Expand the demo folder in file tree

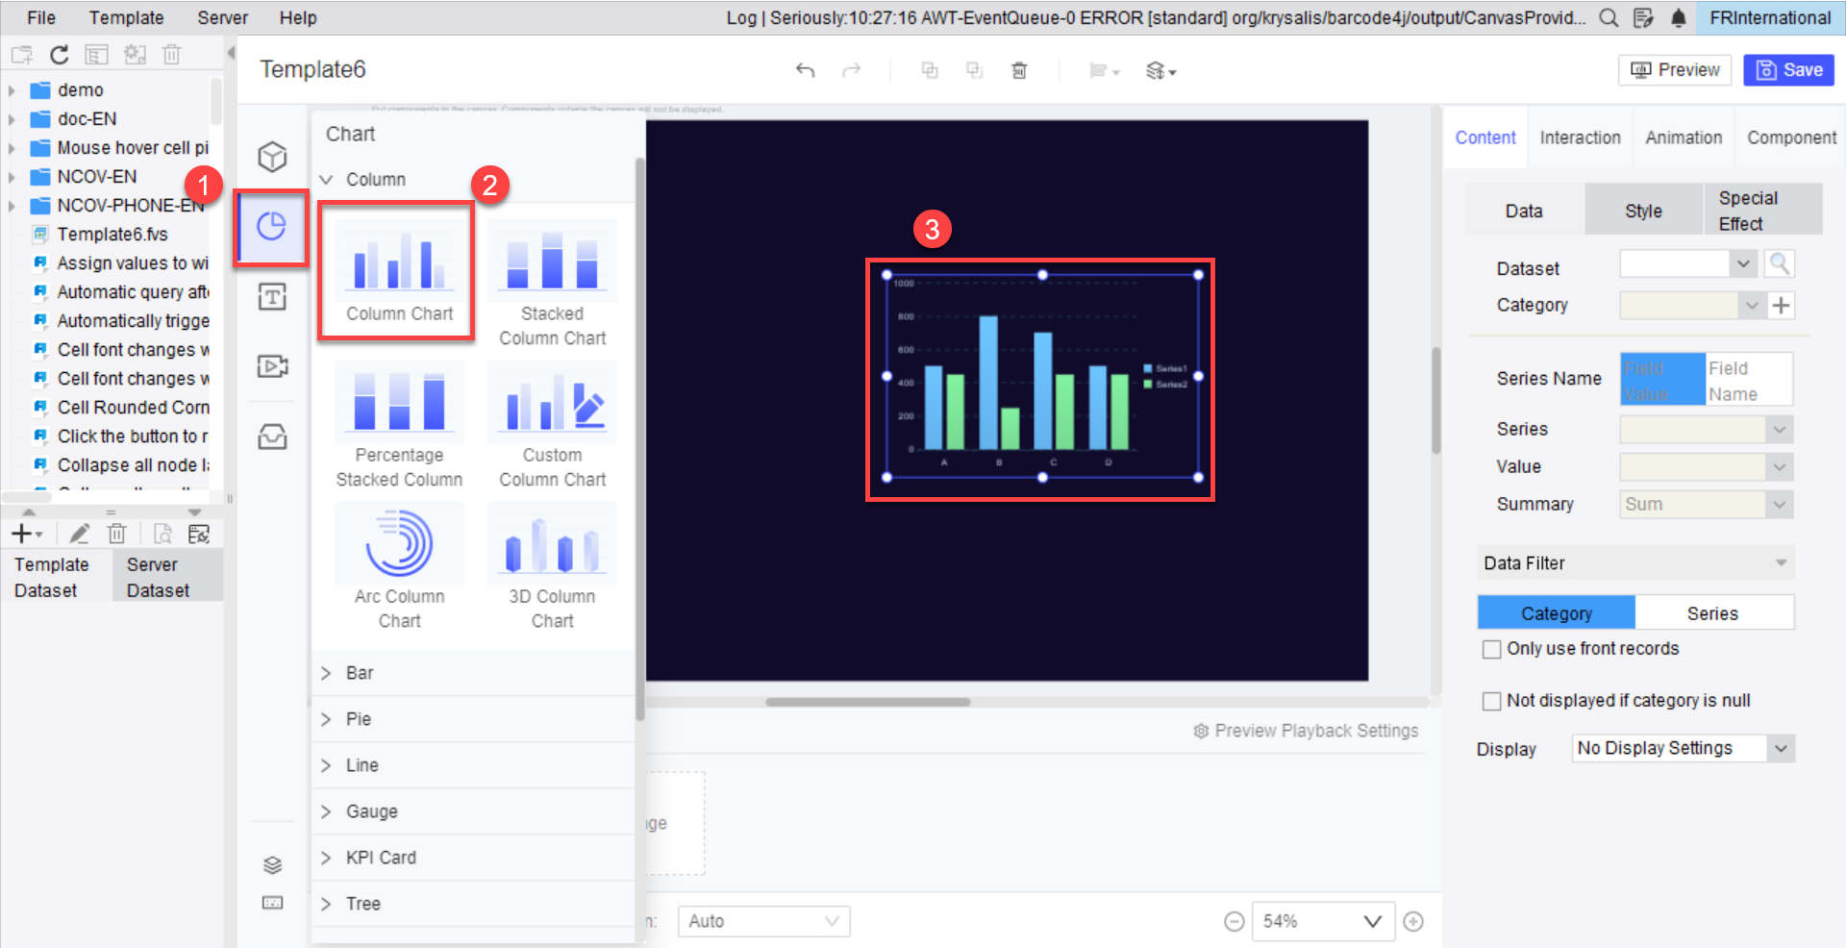12,91
